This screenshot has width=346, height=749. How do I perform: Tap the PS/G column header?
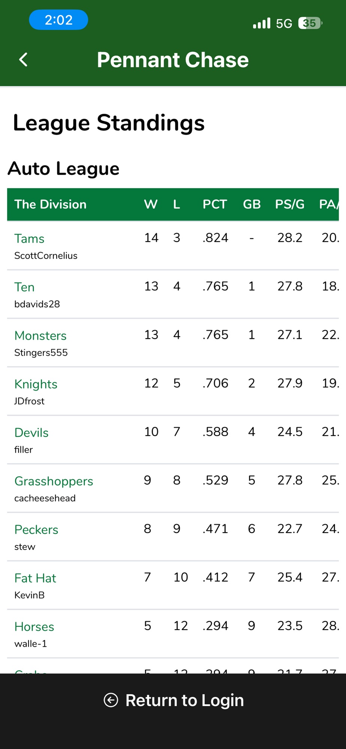[x=290, y=204]
